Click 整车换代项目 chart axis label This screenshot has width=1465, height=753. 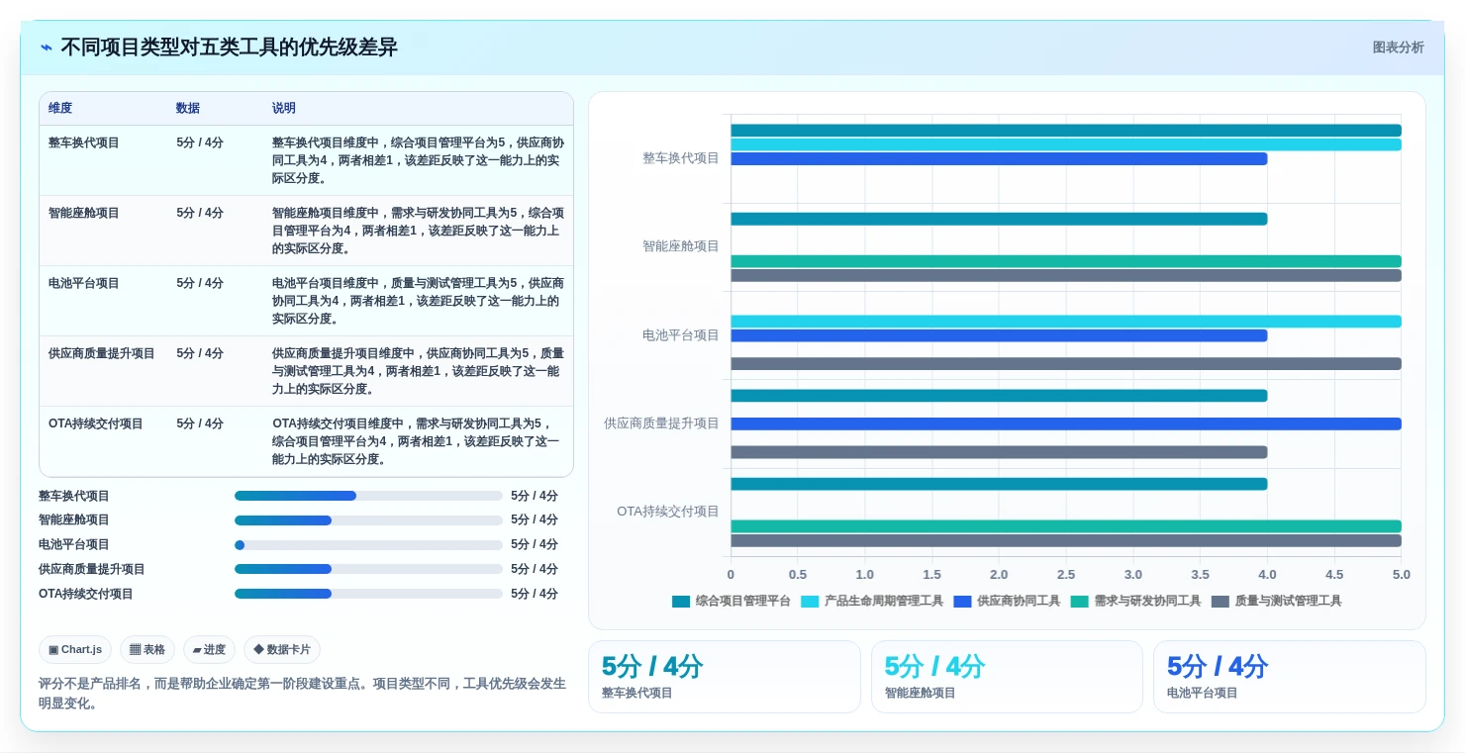(681, 158)
